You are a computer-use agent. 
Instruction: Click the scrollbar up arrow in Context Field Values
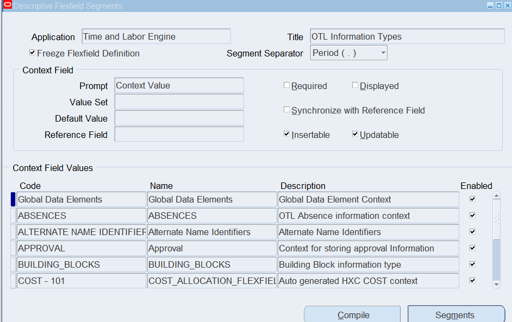coord(496,196)
